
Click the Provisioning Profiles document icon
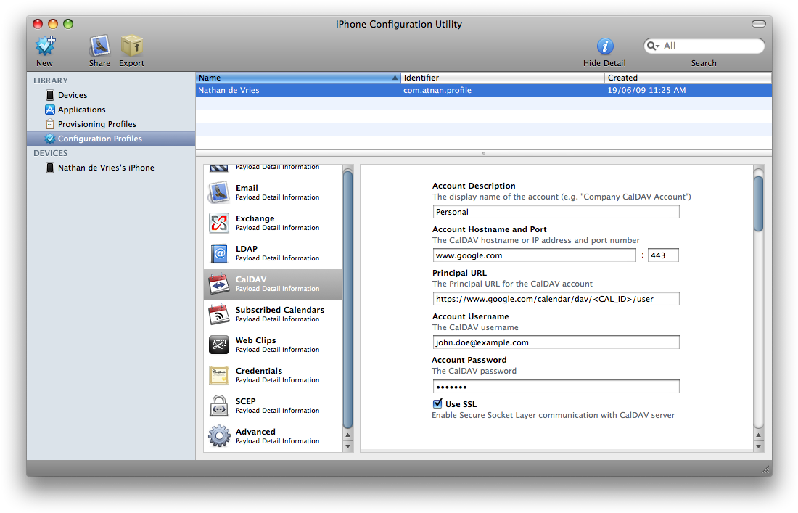click(50, 124)
